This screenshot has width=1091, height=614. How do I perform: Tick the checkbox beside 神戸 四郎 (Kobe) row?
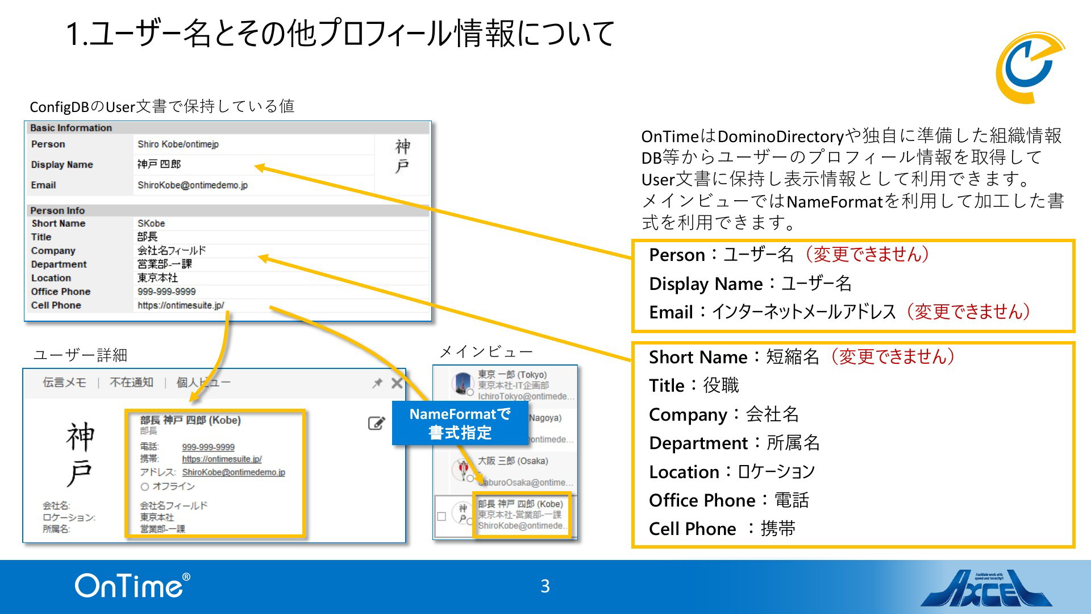tap(442, 516)
